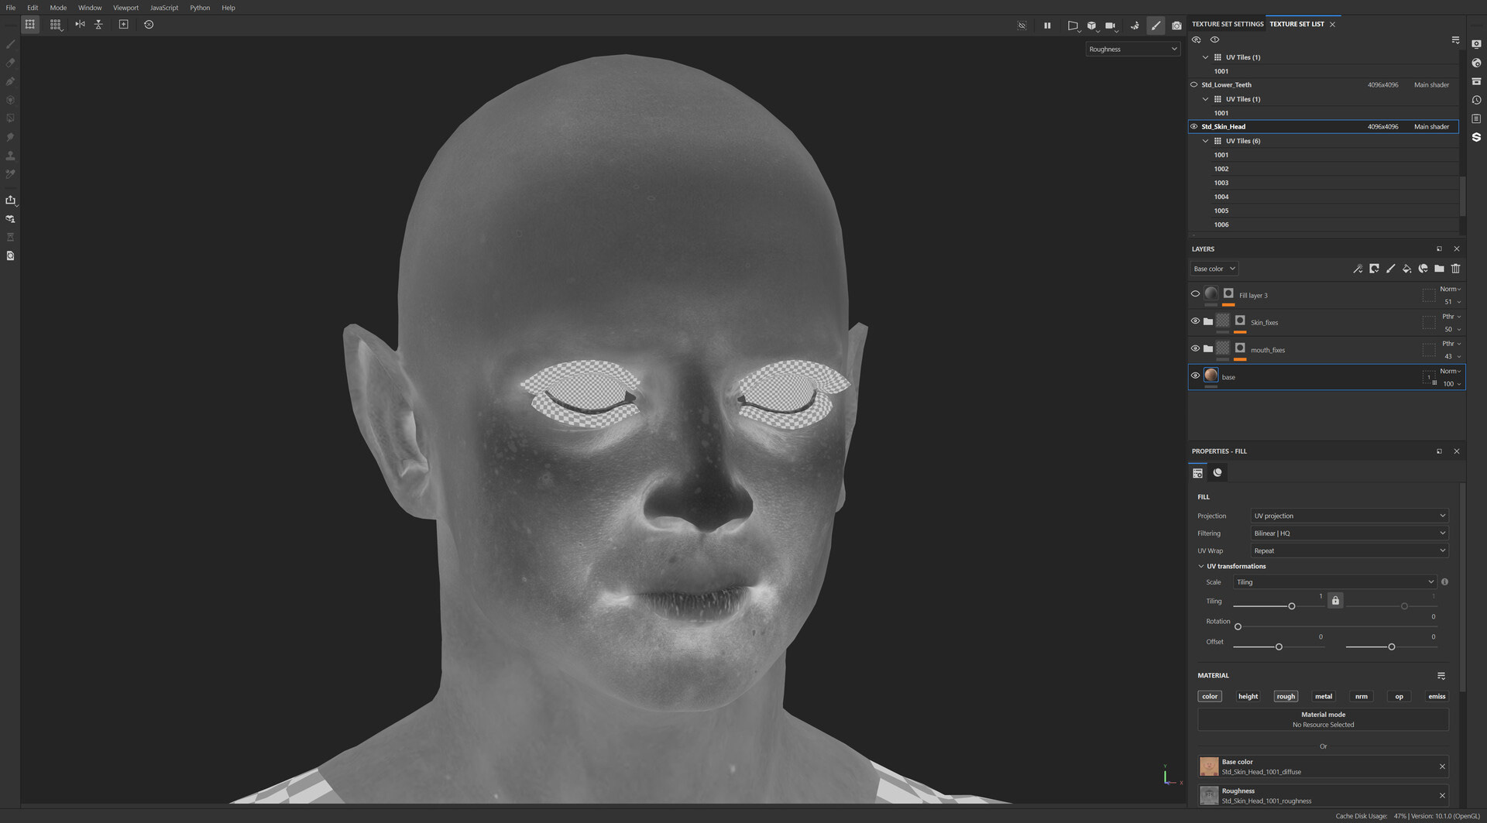Open the File menu
1487x823 pixels.
(x=11, y=8)
